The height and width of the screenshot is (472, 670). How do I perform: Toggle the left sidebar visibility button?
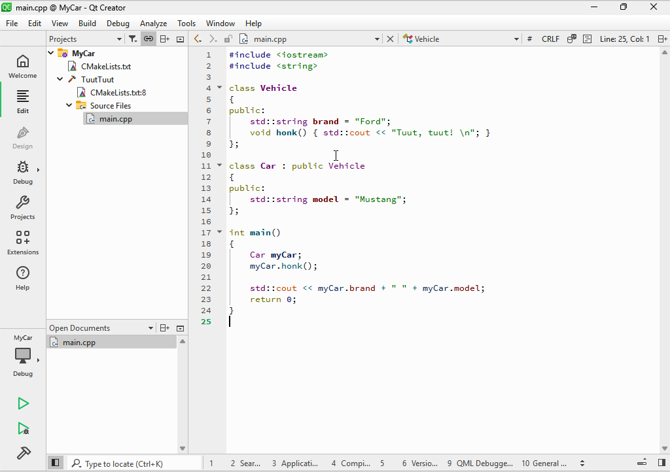[x=56, y=463]
